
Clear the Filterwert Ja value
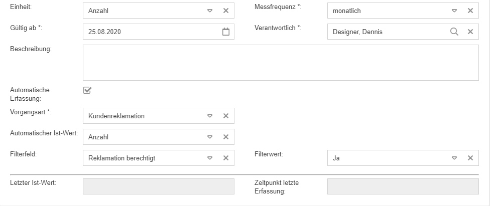pos(470,158)
